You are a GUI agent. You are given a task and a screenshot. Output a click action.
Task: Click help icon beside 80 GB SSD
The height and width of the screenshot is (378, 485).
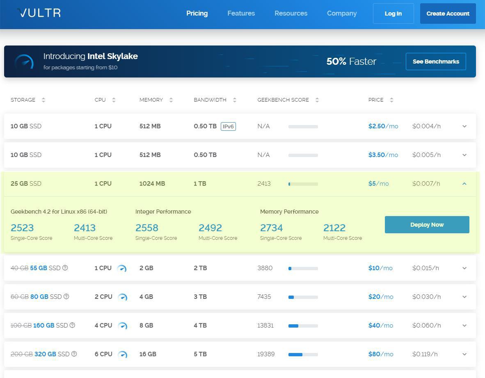[66, 297]
